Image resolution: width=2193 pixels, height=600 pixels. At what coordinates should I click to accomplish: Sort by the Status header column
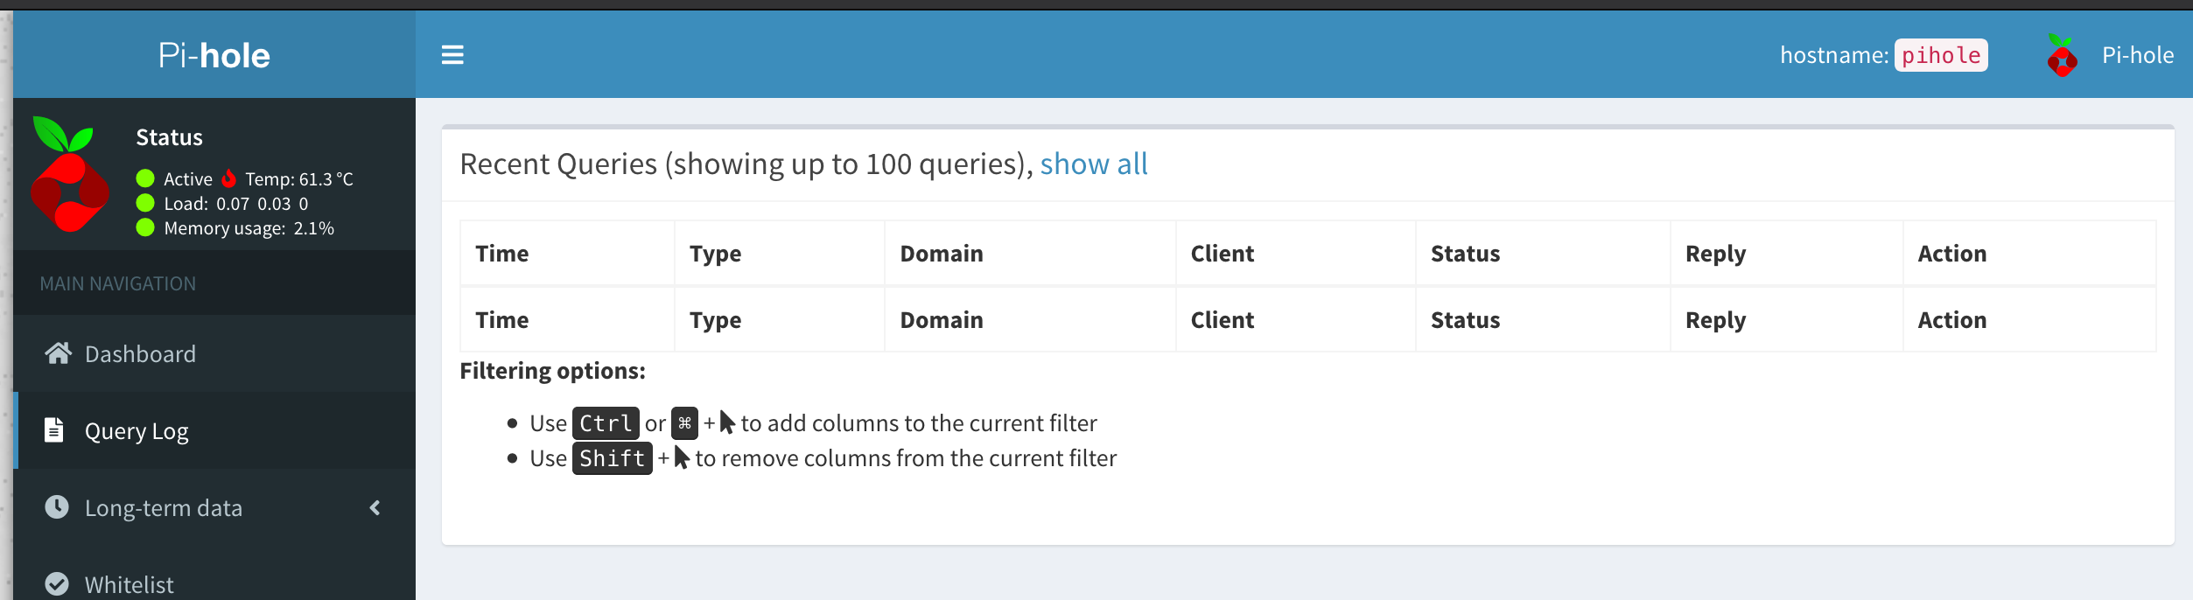(x=1543, y=254)
